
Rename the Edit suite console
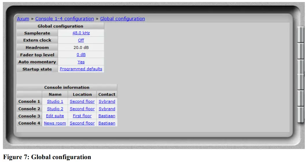pos(55,116)
